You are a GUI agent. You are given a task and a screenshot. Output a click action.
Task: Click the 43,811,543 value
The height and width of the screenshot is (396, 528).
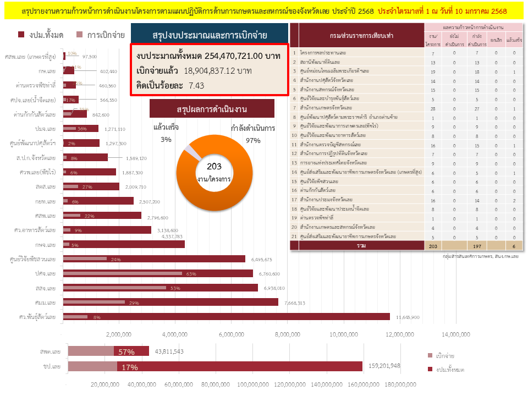[169, 351]
